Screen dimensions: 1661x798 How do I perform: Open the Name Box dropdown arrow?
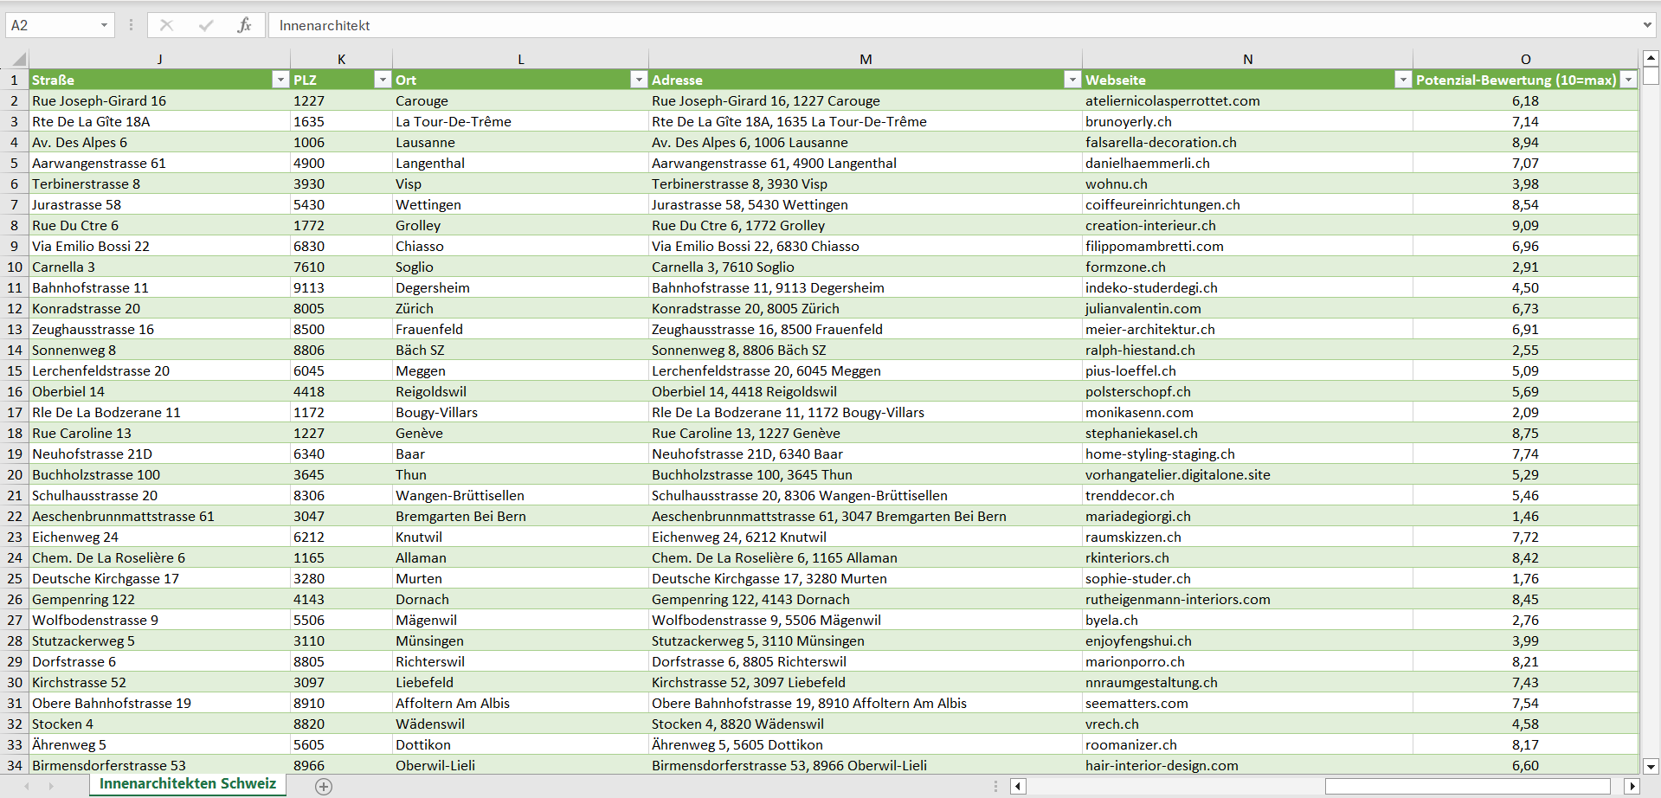point(104,25)
